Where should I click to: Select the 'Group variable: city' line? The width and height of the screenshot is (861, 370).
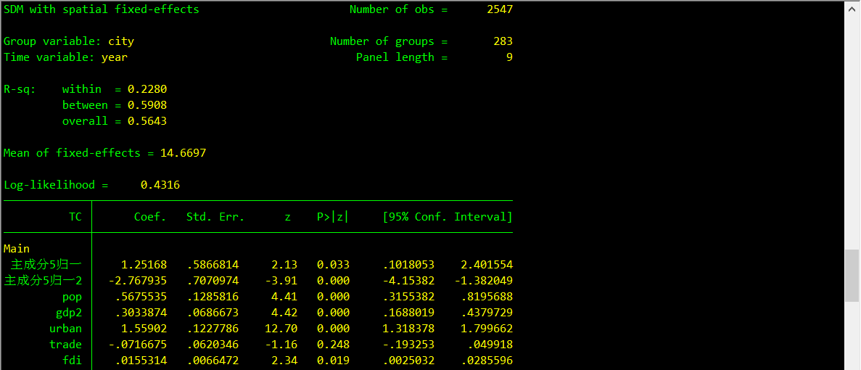[69, 41]
